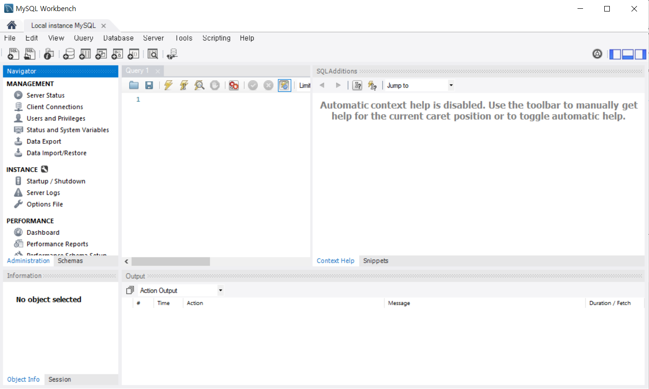Create a new view toolbar icon
The image size is (649, 389).
coord(101,54)
